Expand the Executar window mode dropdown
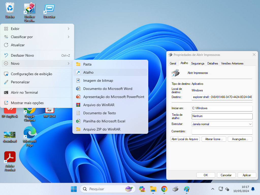Screen dimensions: 260x195 point(222,124)
